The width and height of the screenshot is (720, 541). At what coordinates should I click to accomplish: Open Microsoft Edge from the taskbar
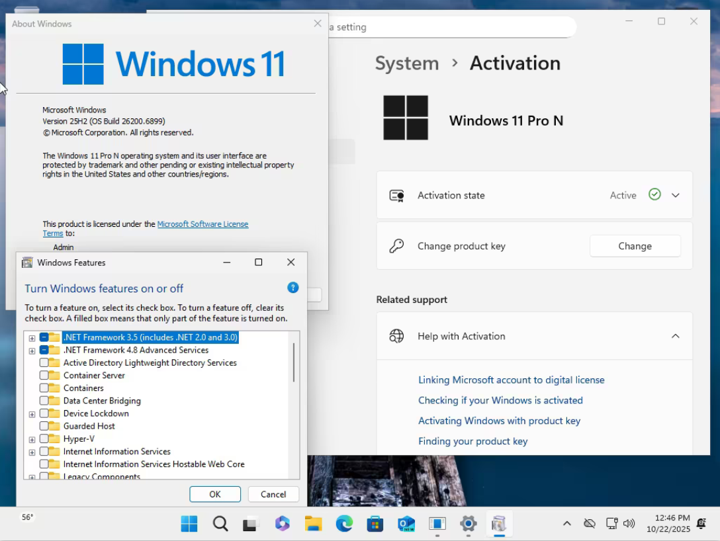pyautogui.click(x=344, y=524)
